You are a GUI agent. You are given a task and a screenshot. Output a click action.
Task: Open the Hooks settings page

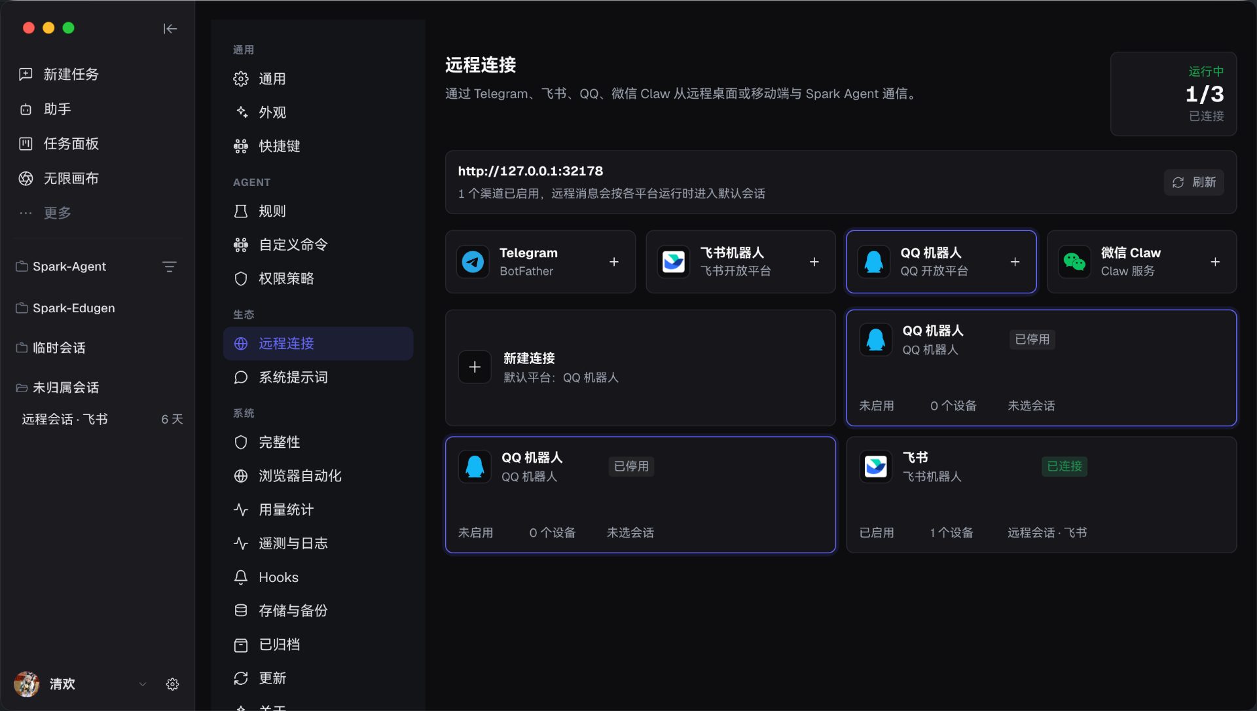(318, 577)
